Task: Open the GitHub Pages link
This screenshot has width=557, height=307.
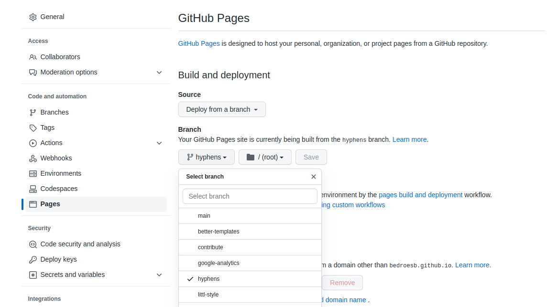Action: 199,43
